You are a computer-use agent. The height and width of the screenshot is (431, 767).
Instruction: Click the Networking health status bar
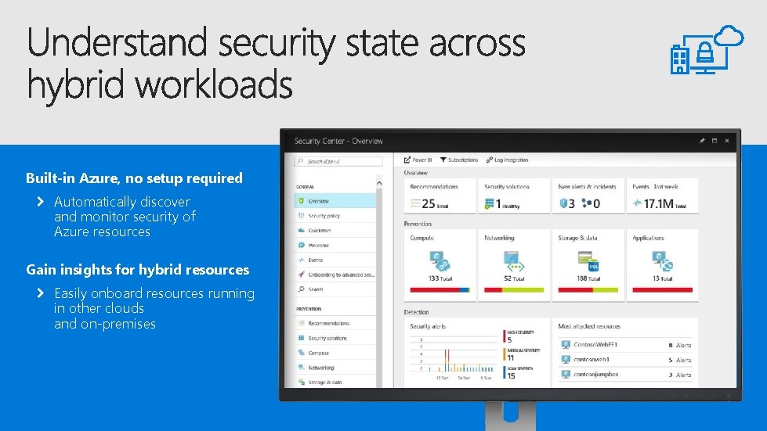pos(514,290)
